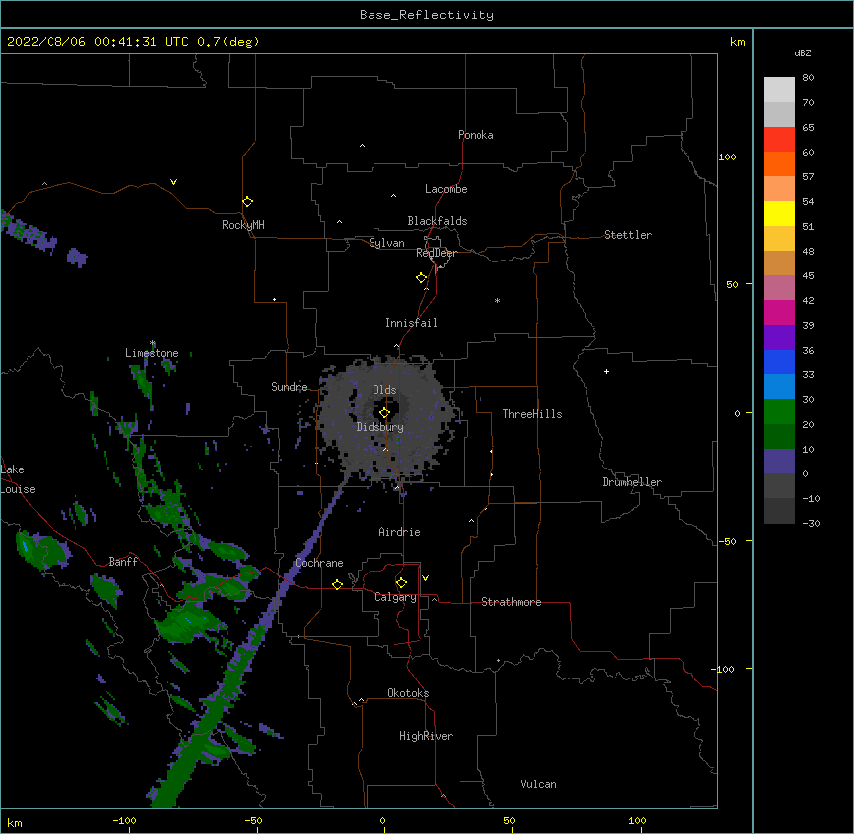Click the Base_Reflectivity title
Screen dimensions: 854x834
tap(427, 15)
